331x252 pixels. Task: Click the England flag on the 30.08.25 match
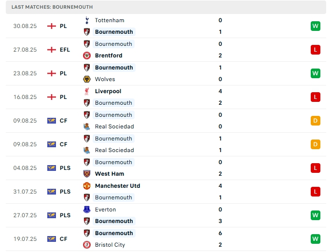pyautogui.click(x=52, y=26)
